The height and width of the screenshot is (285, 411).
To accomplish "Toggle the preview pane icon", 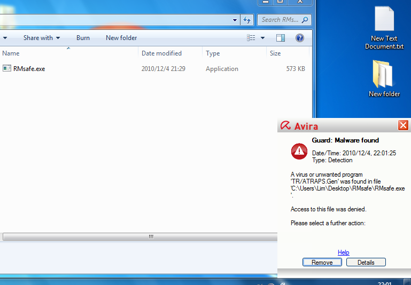I will pyautogui.click(x=281, y=38).
